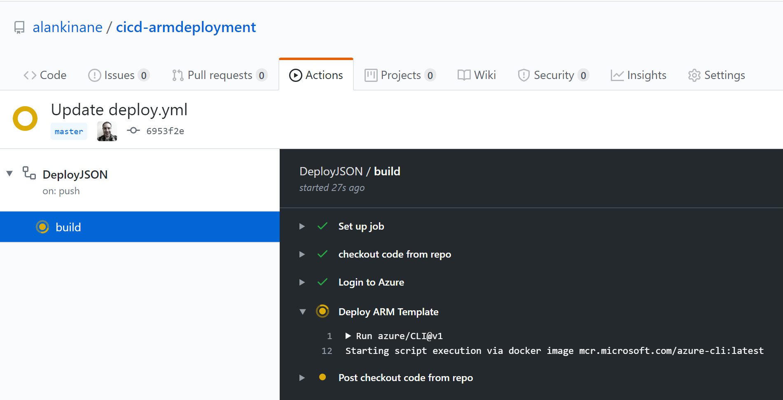Click the Projects count badge 0

pyautogui.click(x=430, y=75)
